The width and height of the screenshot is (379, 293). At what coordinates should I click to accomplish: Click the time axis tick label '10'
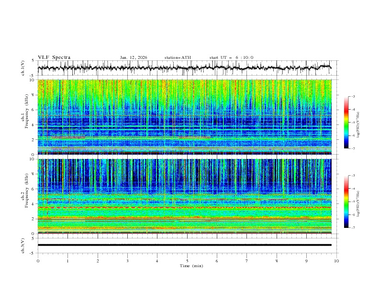click(x=336, y=261)
